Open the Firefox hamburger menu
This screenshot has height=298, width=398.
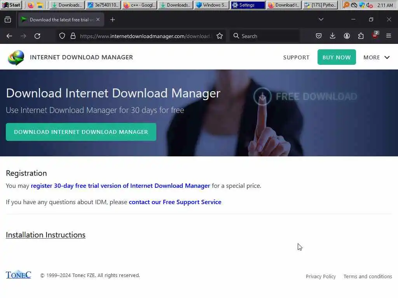389,36
